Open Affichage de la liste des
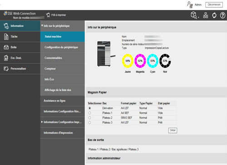This screenshot has height=165, width=227. tap(63, 90)
